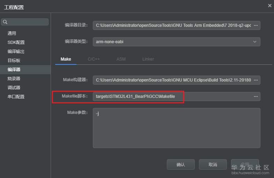
Task: Select 调试器 in the sidebar
Action: click(14, 88)
